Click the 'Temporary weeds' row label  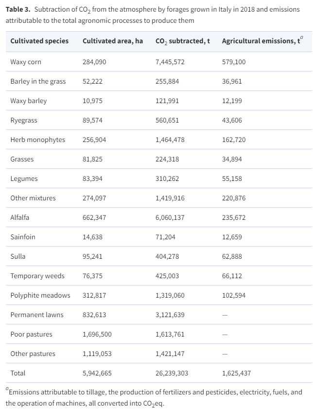coord(37,276)
